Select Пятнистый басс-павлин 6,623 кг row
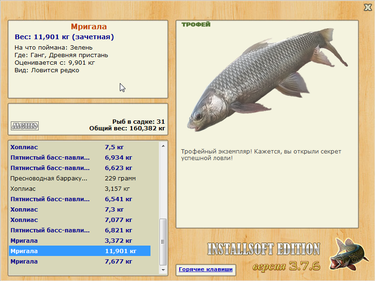The height and width of the screenshot is (281, 375). point(80,168)
